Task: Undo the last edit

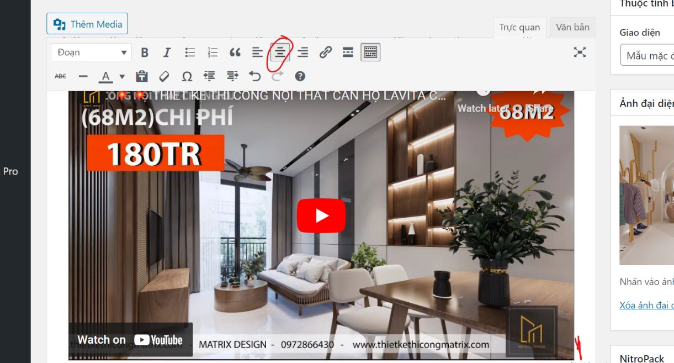Action: [254, 76]
